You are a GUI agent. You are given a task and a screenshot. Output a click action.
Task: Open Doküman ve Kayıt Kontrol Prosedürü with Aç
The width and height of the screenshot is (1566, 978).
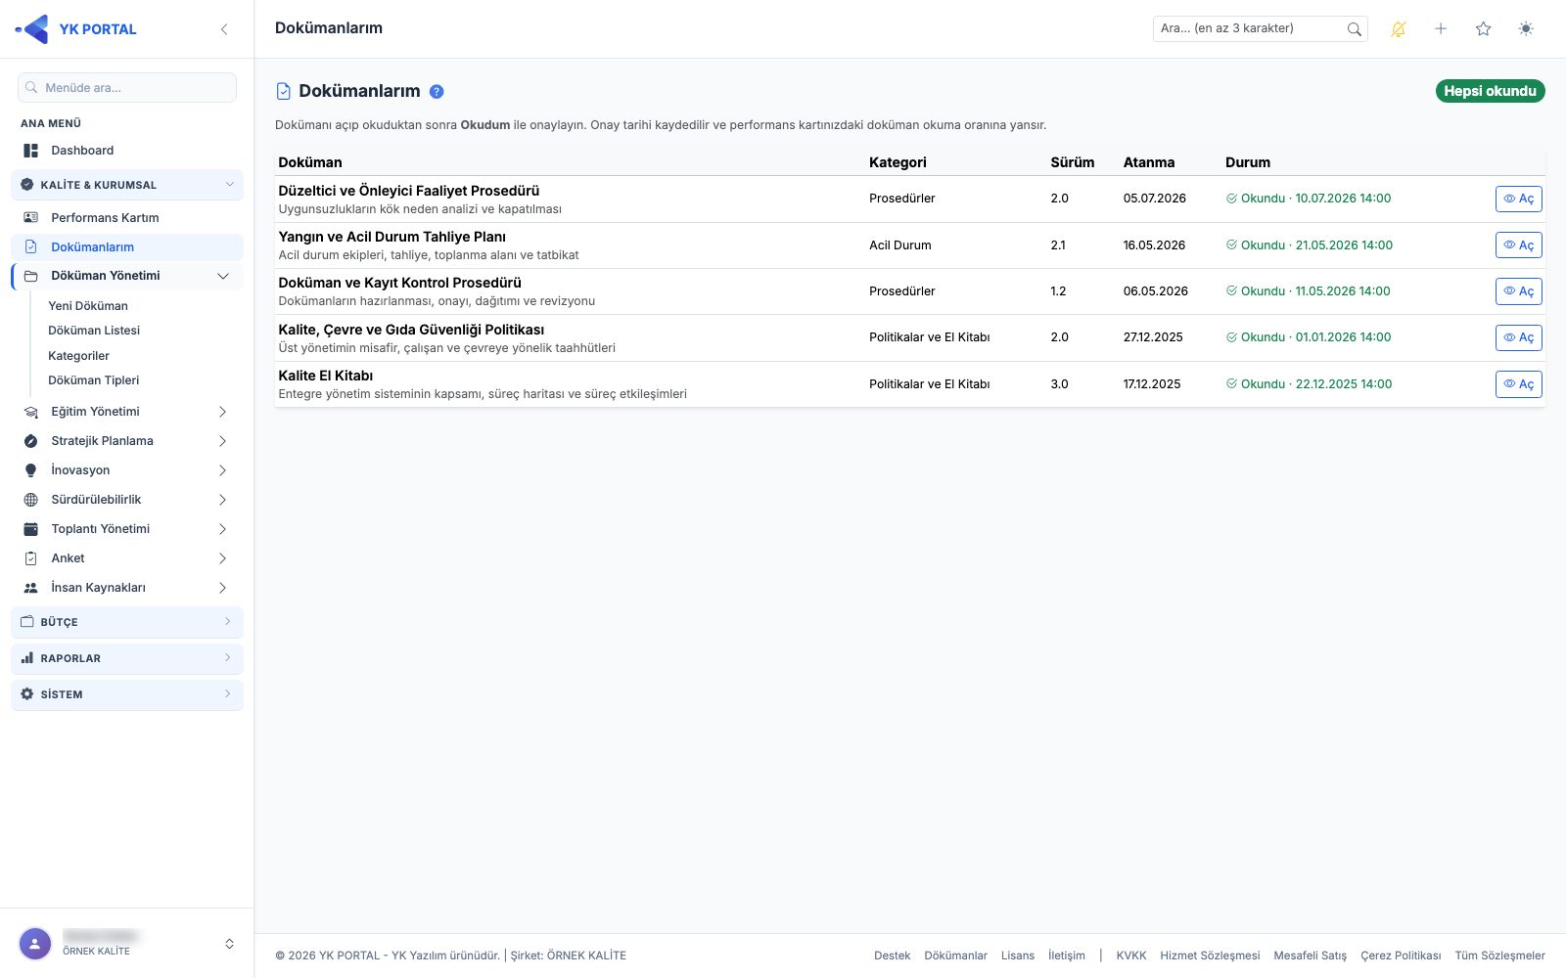coord(1519,291)
